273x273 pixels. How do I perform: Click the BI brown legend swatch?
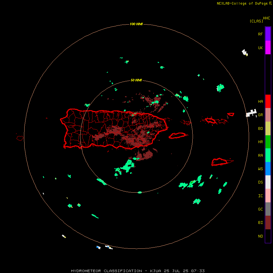(268, 223)
